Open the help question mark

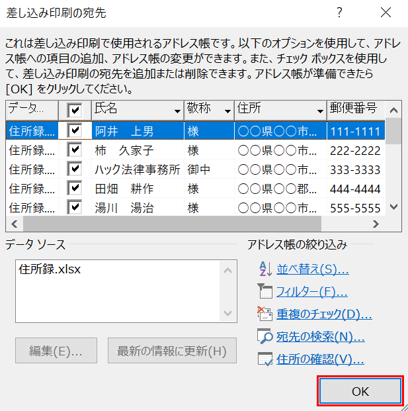[x=339, y=13]
